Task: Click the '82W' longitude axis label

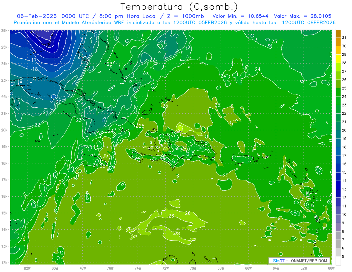Action: 27,268
